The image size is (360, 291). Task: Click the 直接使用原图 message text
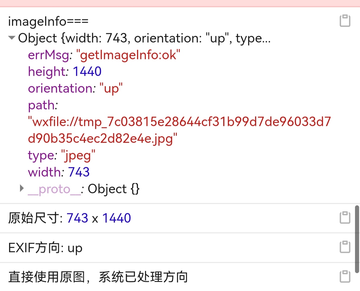(x=98, y=277)
